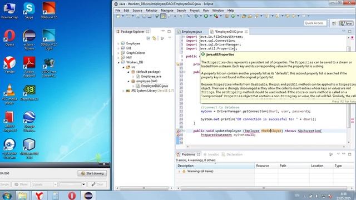
Task: Click the New file toolbar icon in Eclipse
Action: click(x=118, y=16)
